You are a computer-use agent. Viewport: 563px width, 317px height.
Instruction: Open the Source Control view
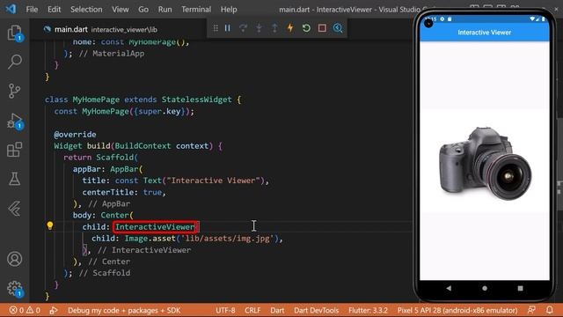15,91
